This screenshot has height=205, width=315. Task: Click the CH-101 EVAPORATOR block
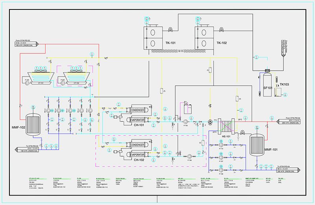[138, 119]
